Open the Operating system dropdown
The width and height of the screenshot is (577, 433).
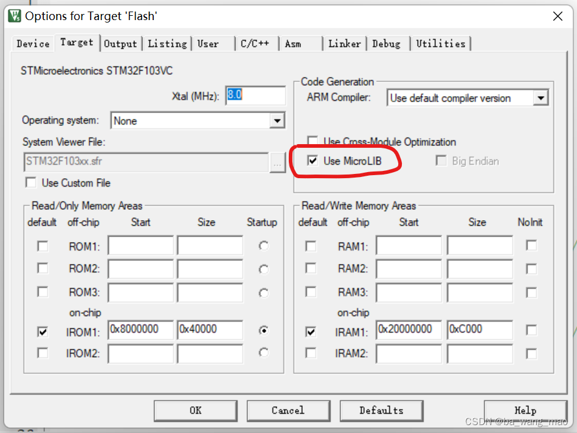point(277,120)
